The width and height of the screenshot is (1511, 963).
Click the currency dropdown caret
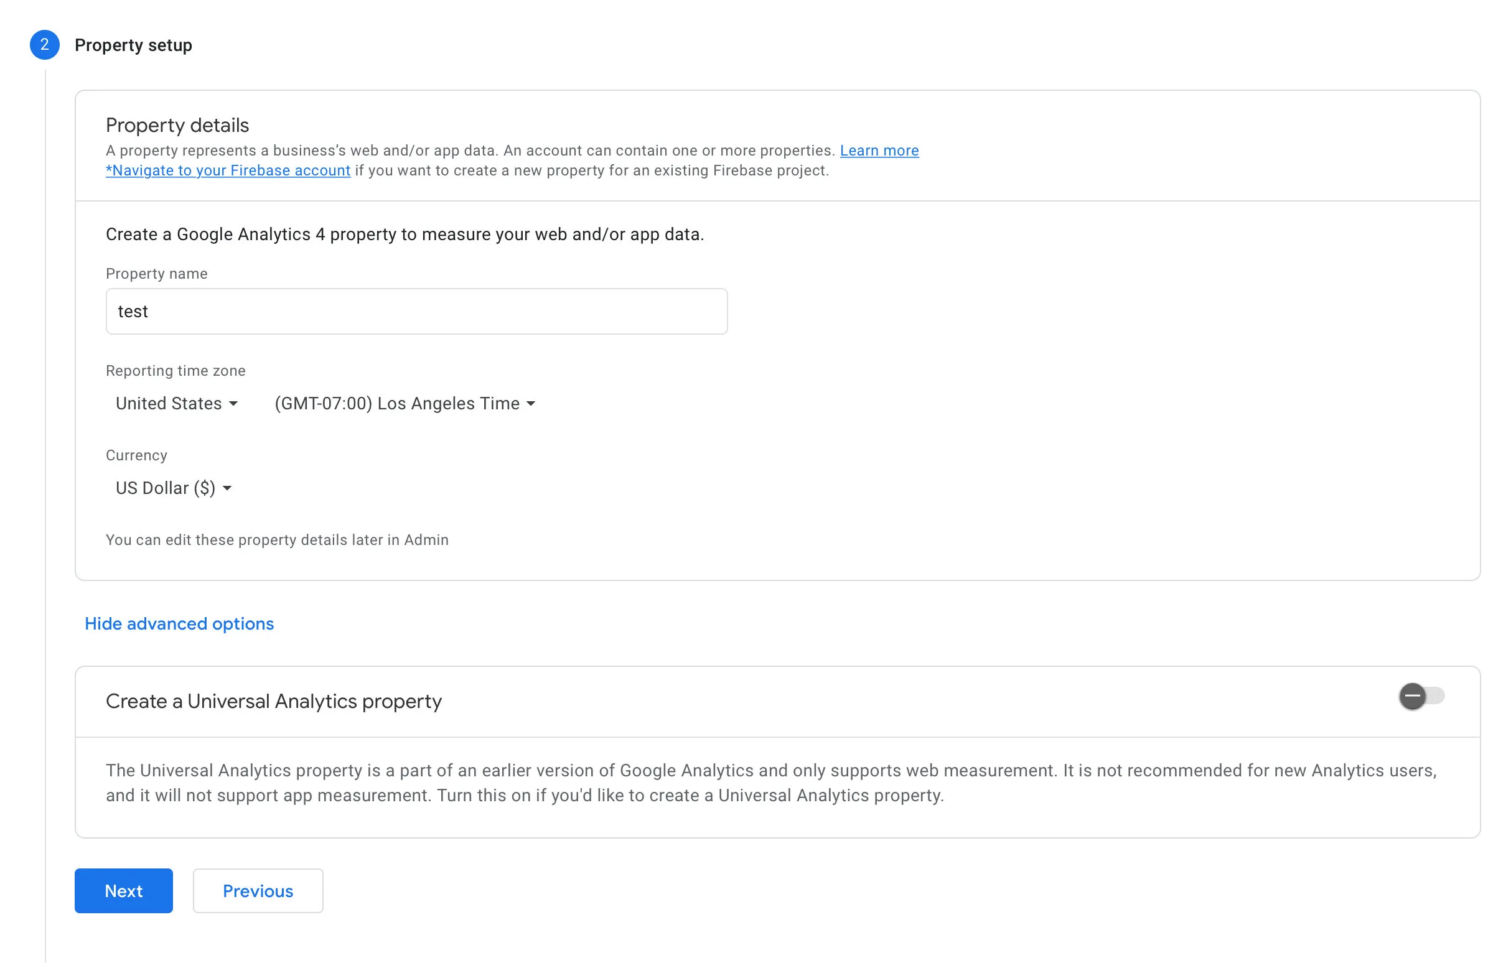pos(227,488)
